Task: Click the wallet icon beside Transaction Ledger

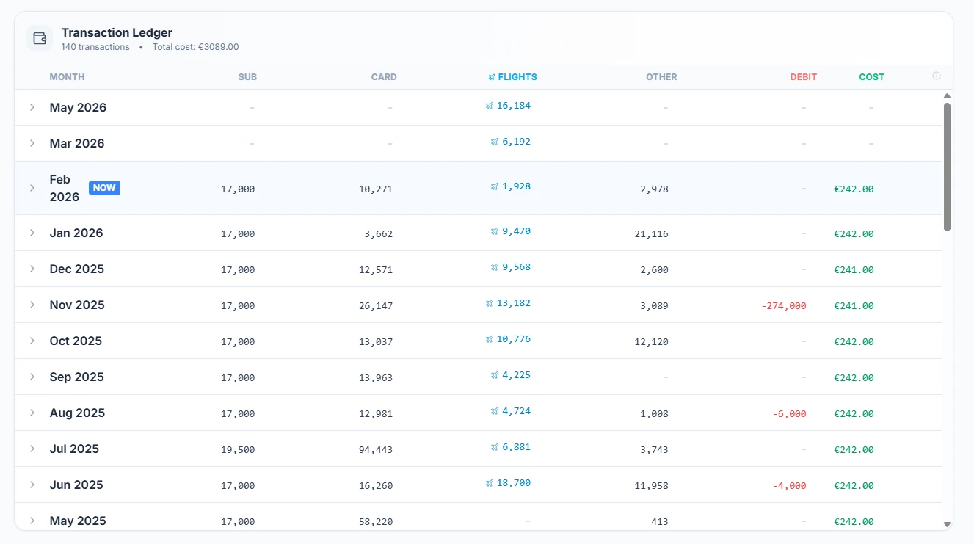Action: [39, 38]
